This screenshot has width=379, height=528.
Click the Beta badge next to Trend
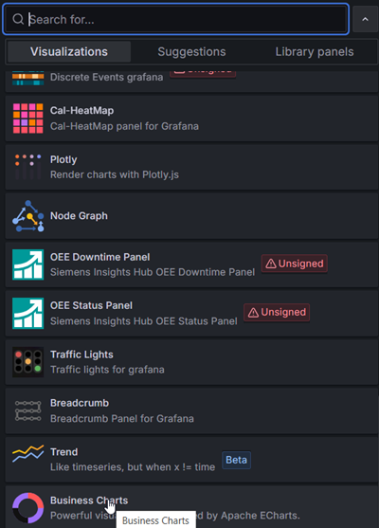236,460
